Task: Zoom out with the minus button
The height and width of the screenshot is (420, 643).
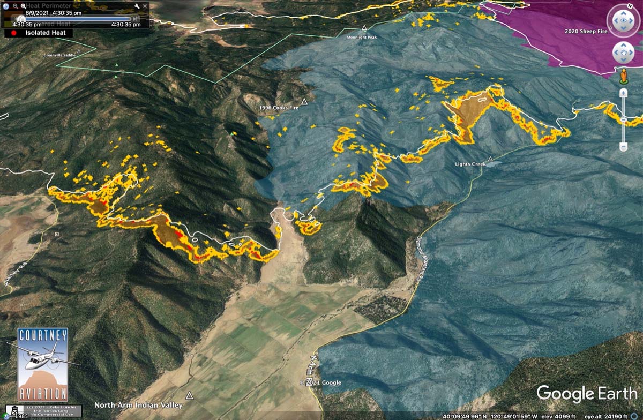Action: 623,146
